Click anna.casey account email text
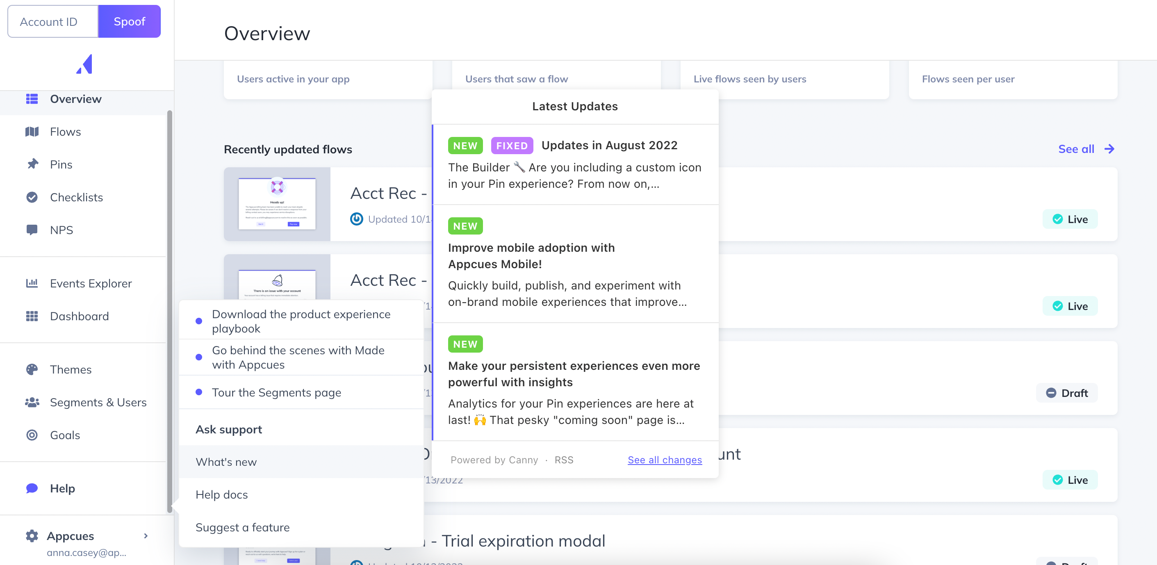1157x565 pixels. pos(87,553)
